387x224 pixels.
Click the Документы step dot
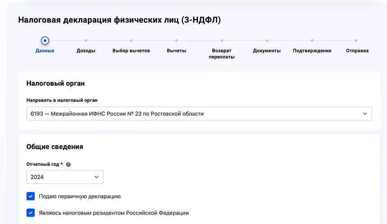point(267,41)
